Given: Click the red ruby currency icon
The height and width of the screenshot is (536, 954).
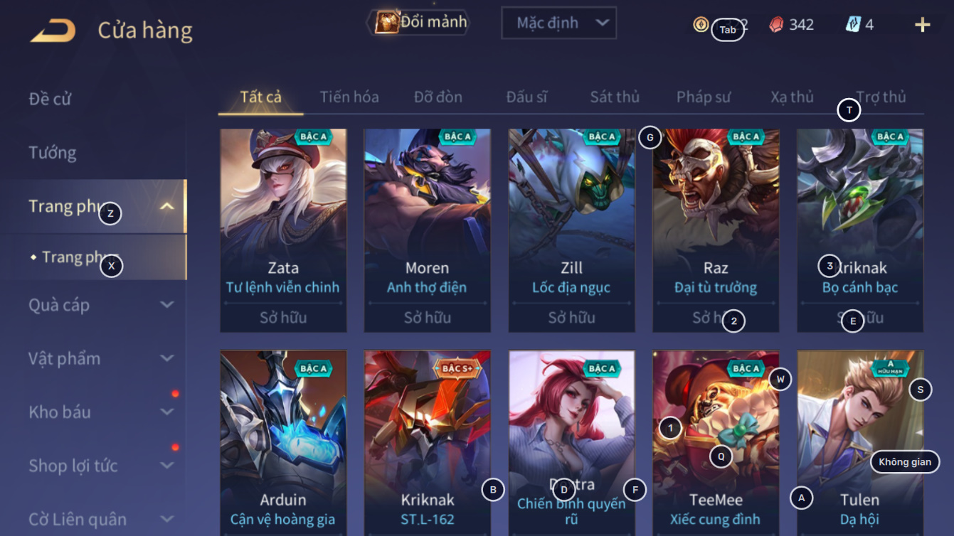Looking at the screenshot, I should click(x=777, y=25).
